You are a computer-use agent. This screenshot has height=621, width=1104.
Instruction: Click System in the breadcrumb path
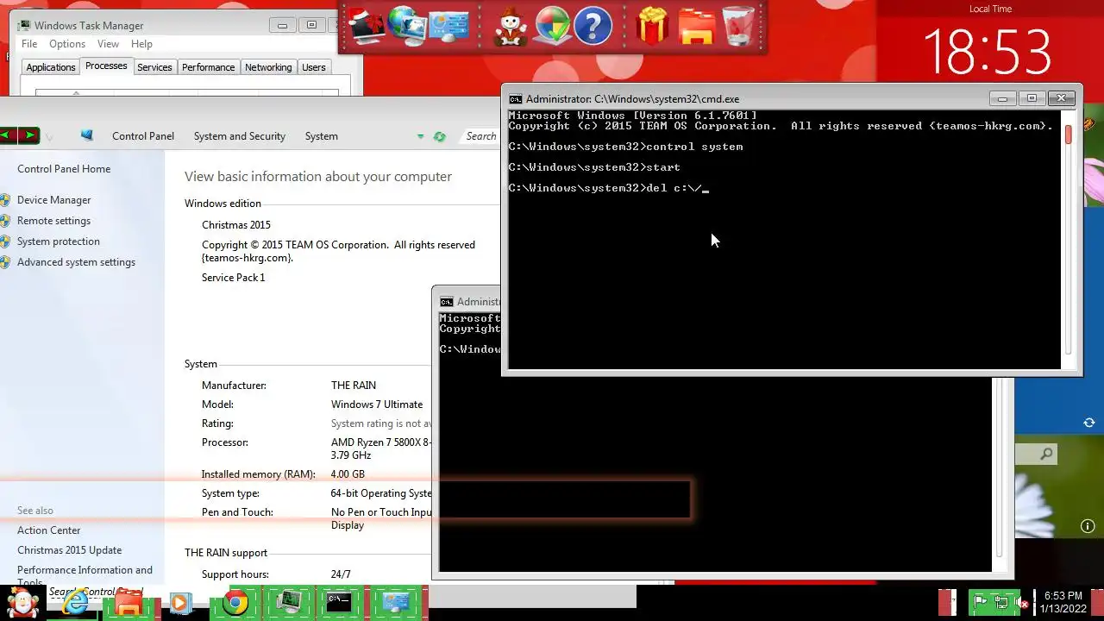[x=322, y=136]
